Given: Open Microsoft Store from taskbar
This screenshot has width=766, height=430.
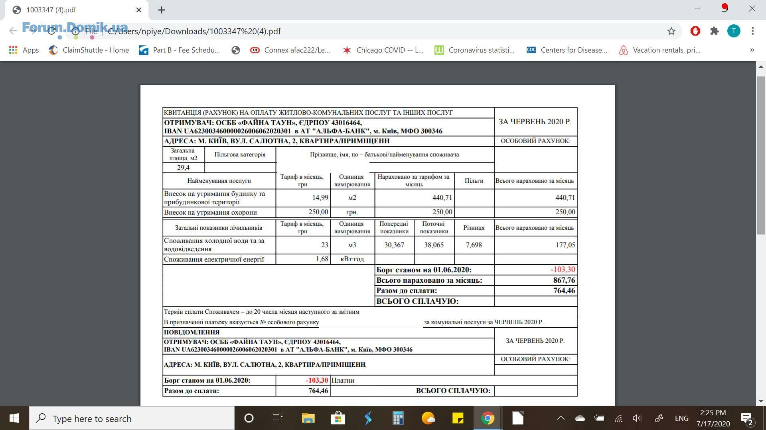Looking at the screenshot, I should coord(338,418).
